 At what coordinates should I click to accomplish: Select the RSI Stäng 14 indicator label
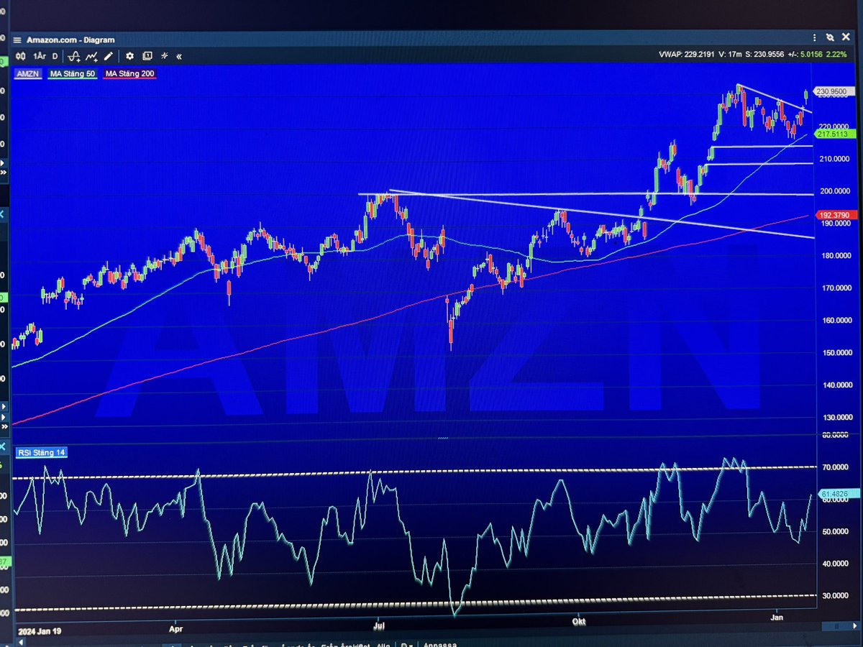point(43,451)
